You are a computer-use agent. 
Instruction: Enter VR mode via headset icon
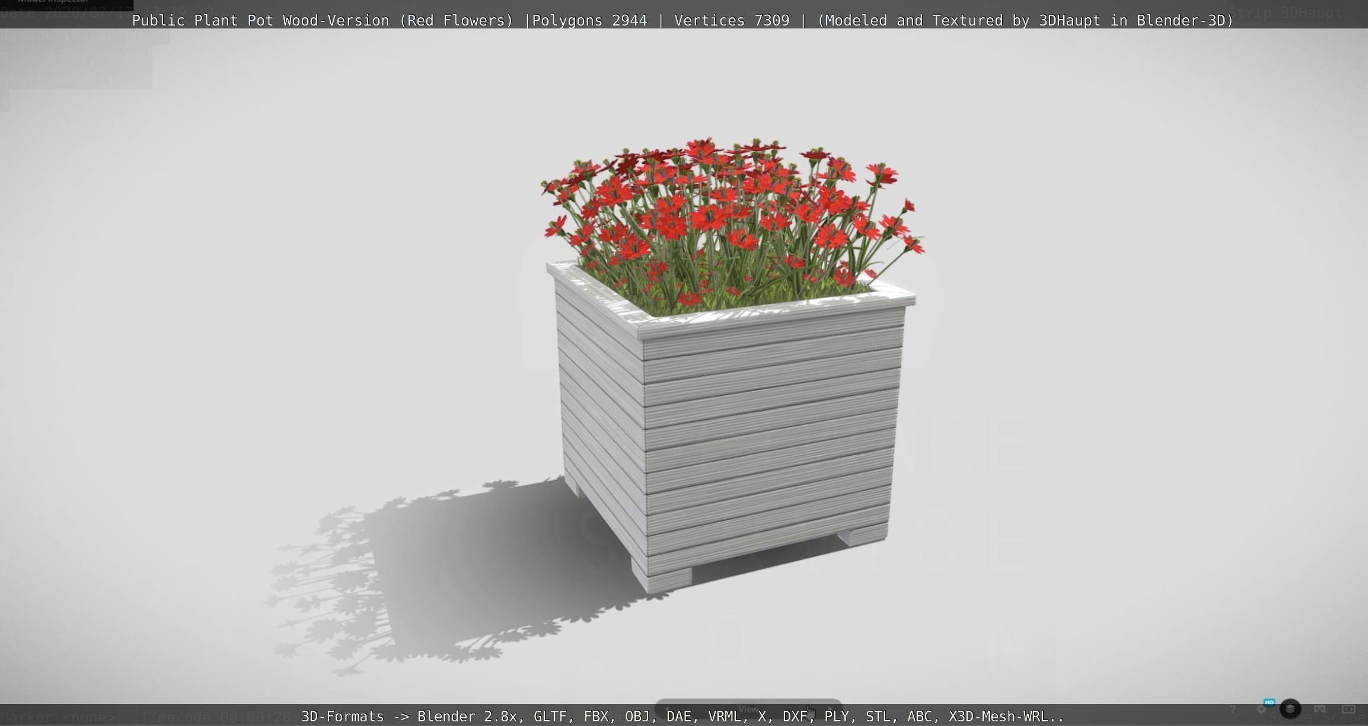coord(1319,709)
